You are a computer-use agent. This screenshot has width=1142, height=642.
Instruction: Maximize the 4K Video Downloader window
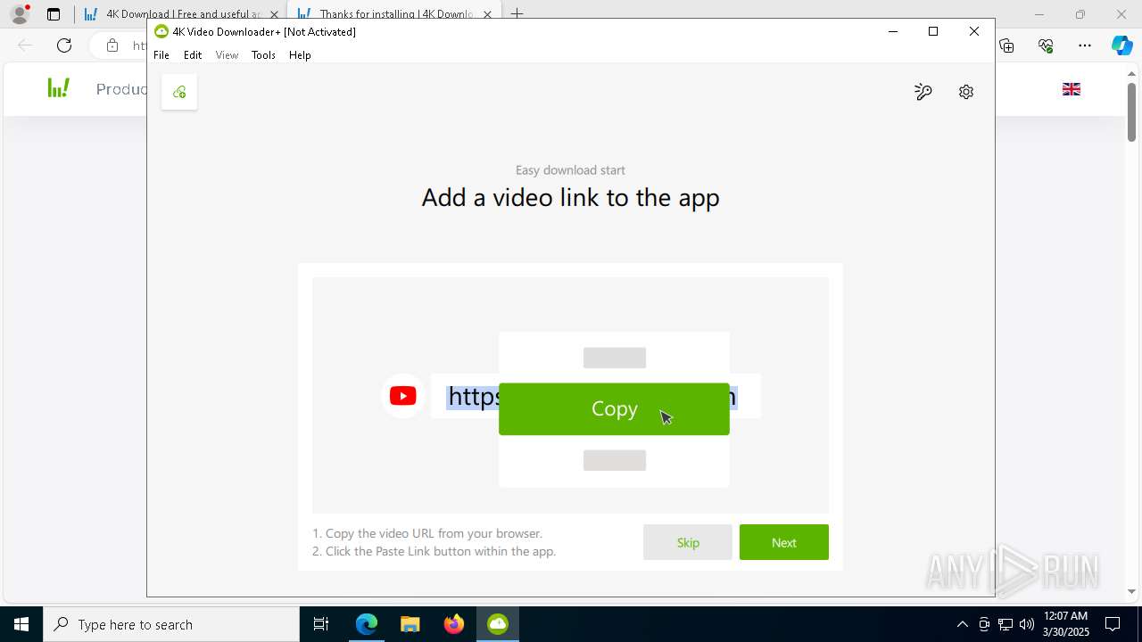coord(933,31)
